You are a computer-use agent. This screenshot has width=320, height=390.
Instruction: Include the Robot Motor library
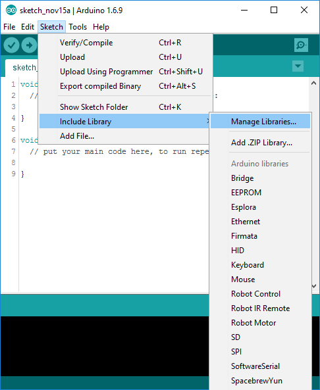(260, 323)
